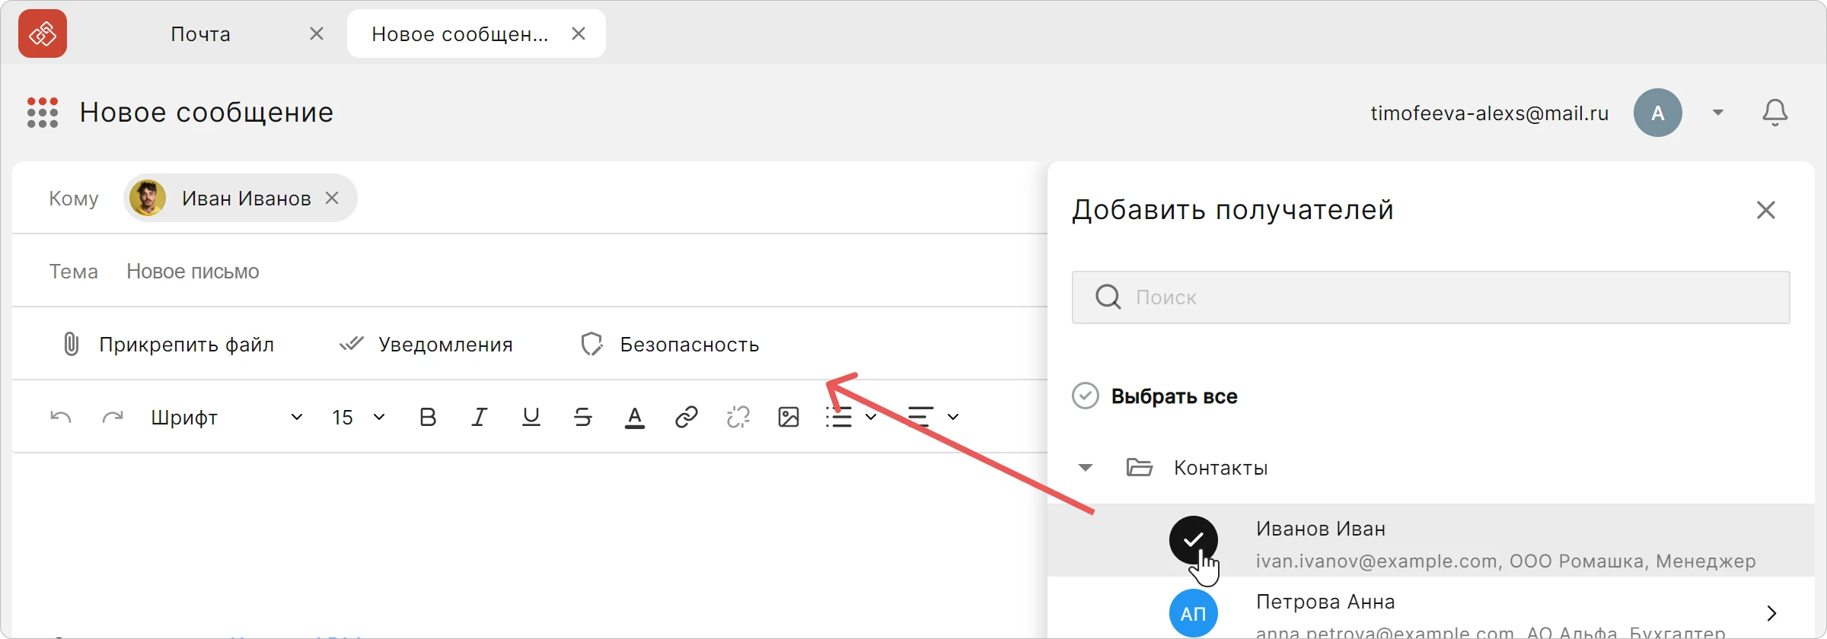Open the font size 15 dropdown
Image resolution: width=1827 pixels, height=639 pixels.
click(358, 417)
